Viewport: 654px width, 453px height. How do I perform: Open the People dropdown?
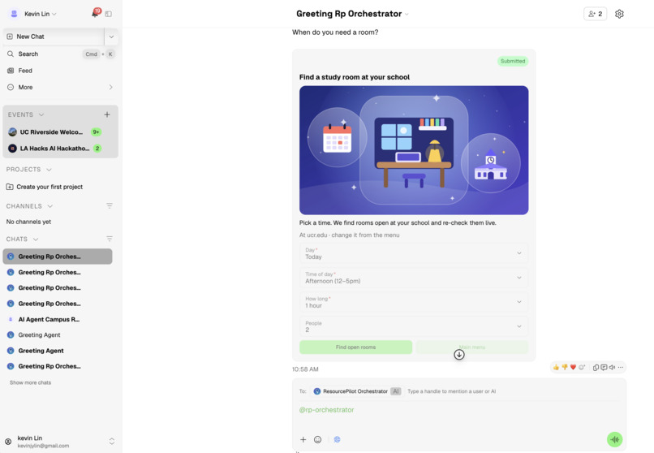[414, 326]
